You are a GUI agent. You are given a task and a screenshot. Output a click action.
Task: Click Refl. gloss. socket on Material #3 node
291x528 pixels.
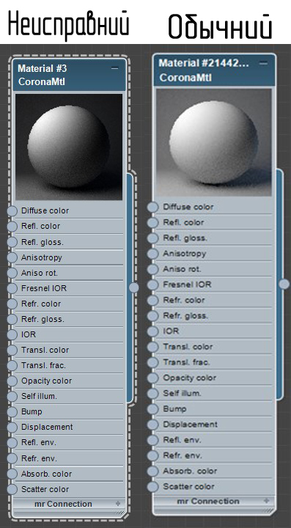(12, 242)
